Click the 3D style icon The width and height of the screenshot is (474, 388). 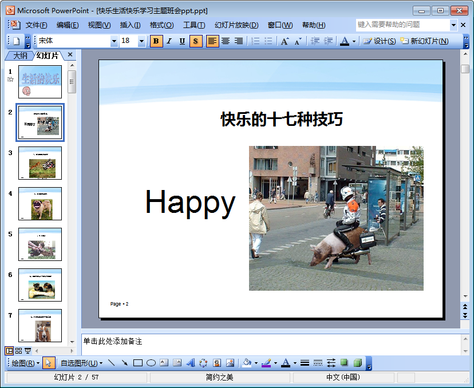pos(357,363)
